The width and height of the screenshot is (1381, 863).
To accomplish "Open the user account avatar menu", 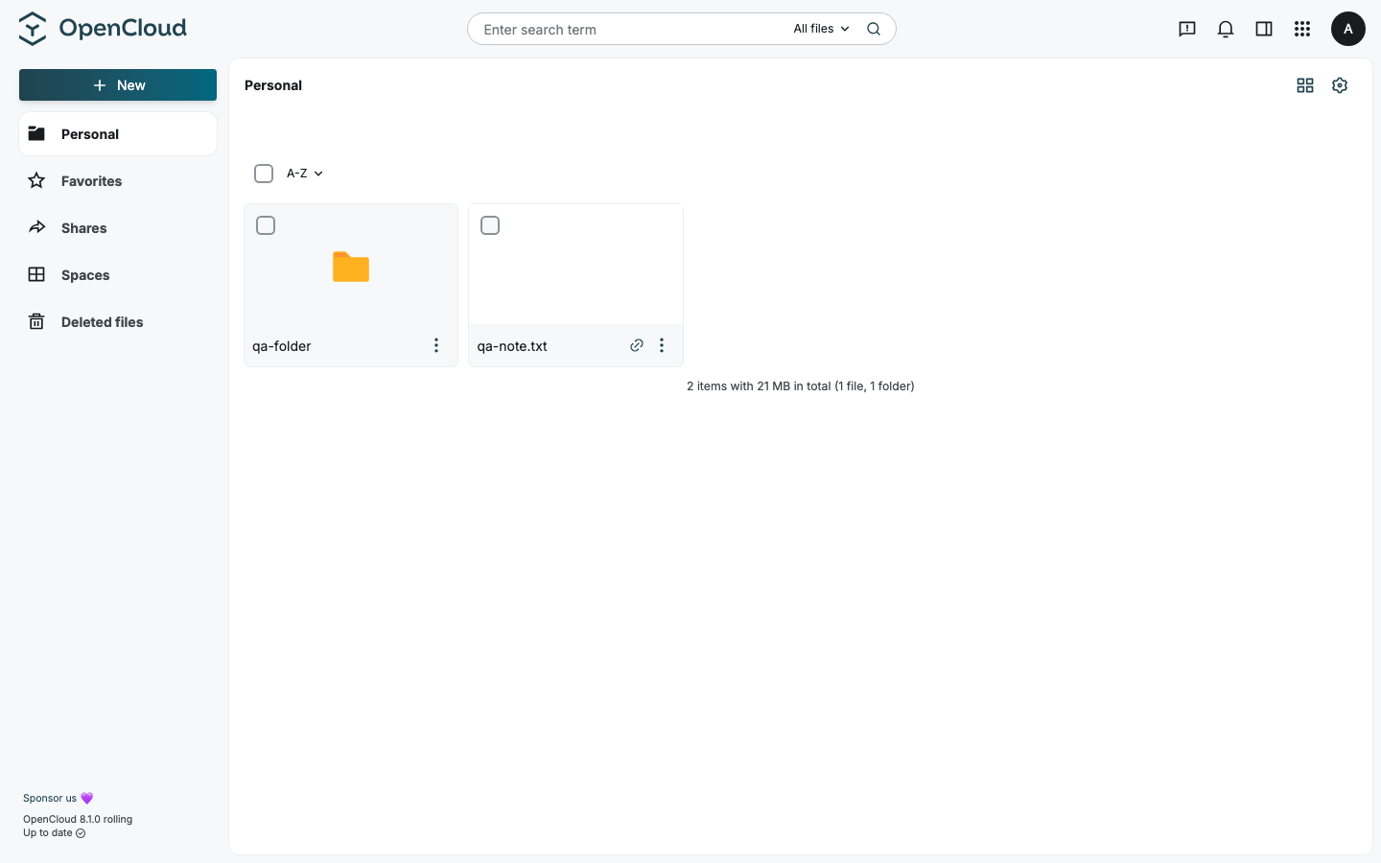I will coord(1348,29).
